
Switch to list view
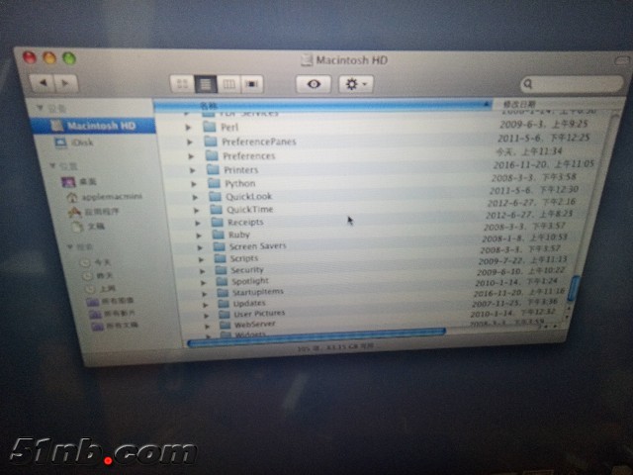[206, 84]
